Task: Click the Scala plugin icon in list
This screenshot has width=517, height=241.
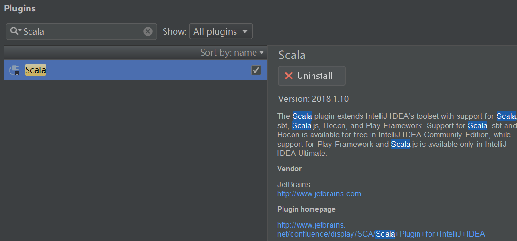Action: click(x=14, y=70)
